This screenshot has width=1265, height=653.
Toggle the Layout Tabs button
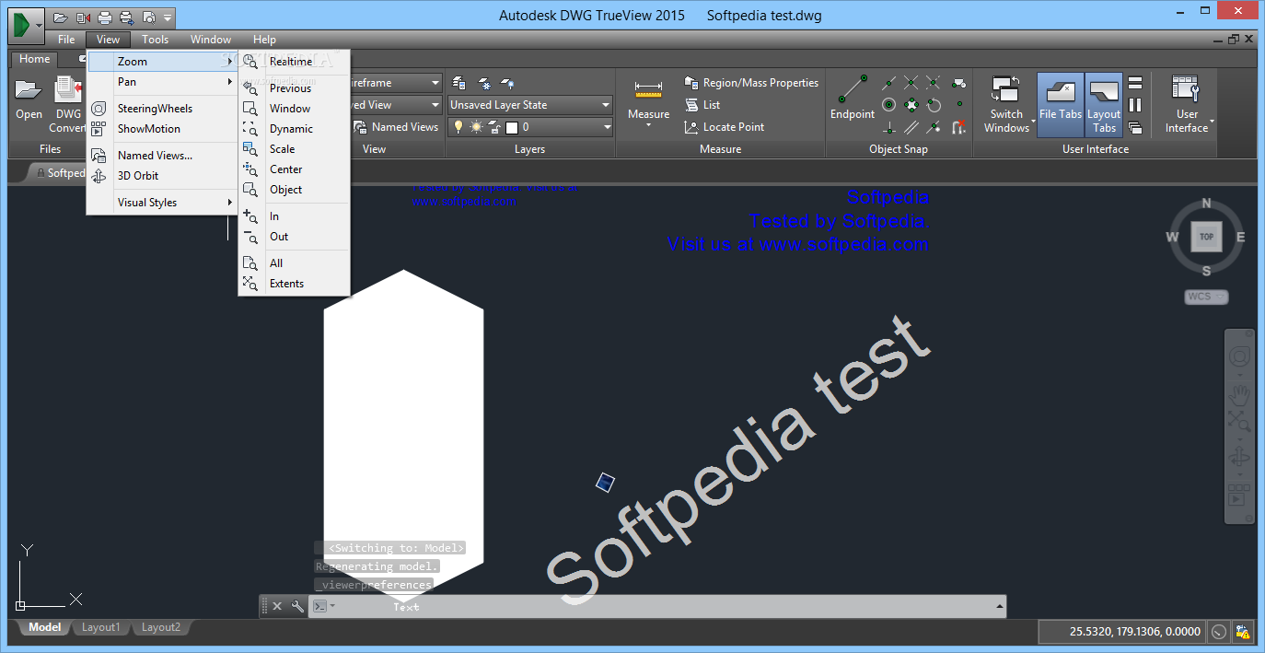[1104, 104]
